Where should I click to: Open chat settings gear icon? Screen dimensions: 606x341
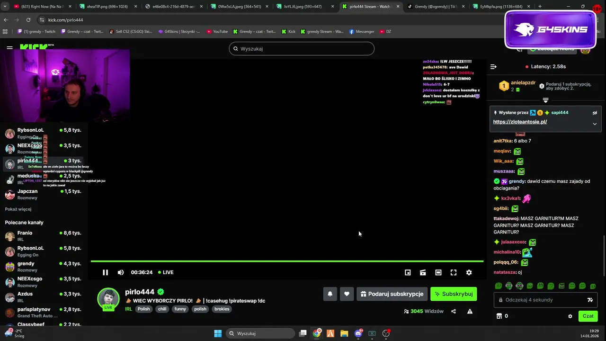click(x=570, y=316)
